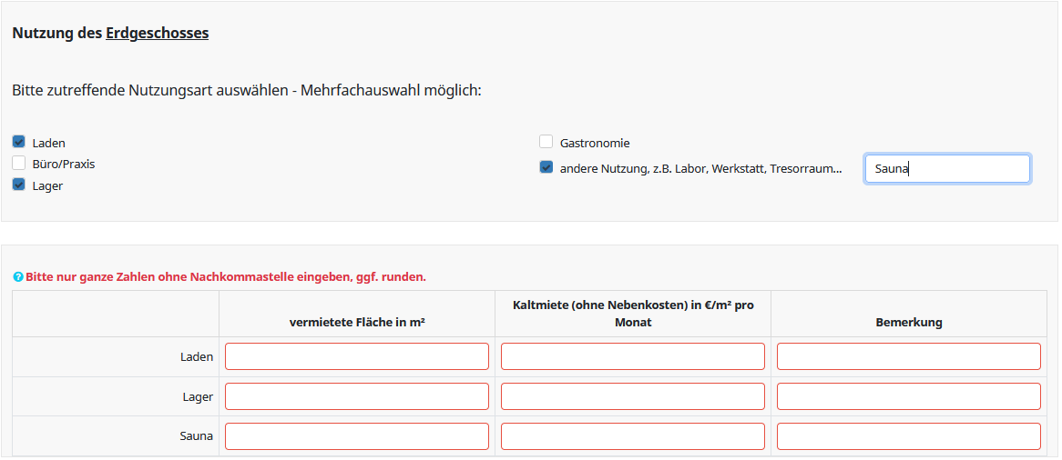This screenshot has width=1062, height=460.
Task: Tick the Gastronomie checkbox
Action: 546,142
